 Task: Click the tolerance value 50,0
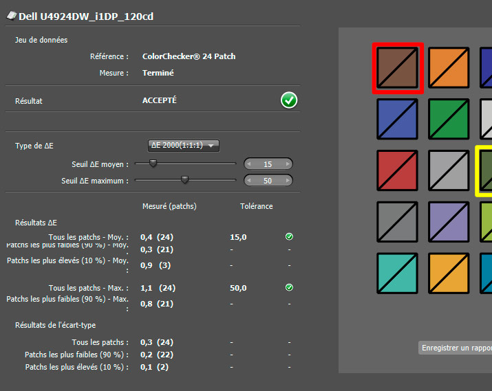tap(239, 288)
